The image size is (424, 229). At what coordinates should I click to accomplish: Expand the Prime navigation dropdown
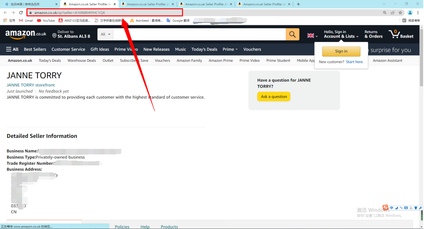point(230,49)
